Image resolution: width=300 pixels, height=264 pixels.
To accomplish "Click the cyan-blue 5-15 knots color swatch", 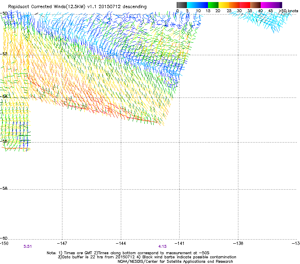I will [x=197, y=5].
